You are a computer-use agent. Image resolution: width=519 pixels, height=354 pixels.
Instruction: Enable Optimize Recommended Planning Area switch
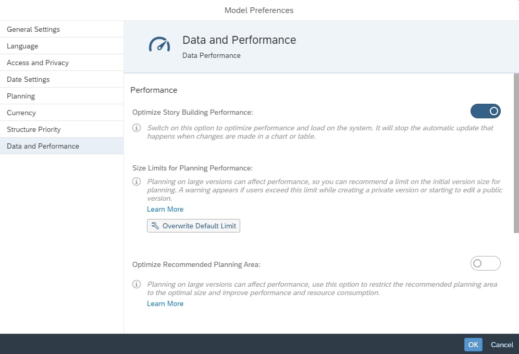pyautogui.click(x=485, y=264)
